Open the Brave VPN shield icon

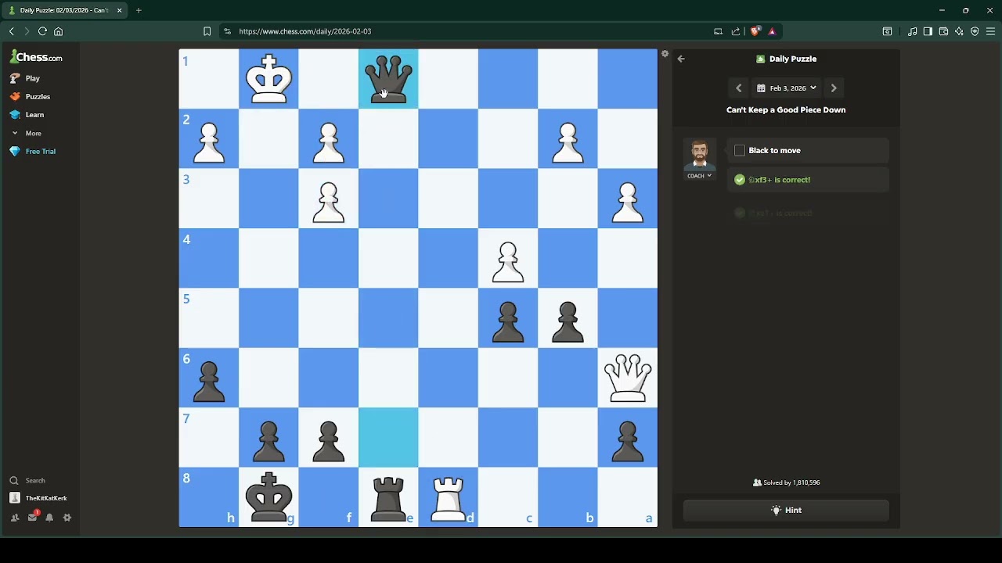pos(975,31)
